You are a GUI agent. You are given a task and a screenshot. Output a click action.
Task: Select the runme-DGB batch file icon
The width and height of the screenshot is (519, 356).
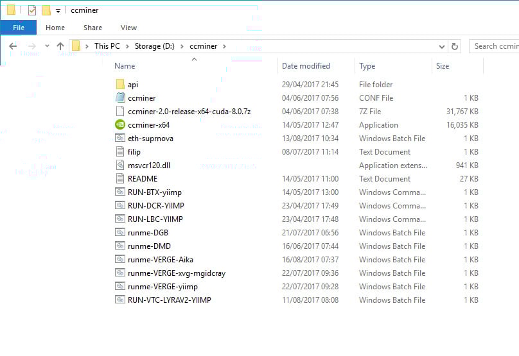click(120, 232)
